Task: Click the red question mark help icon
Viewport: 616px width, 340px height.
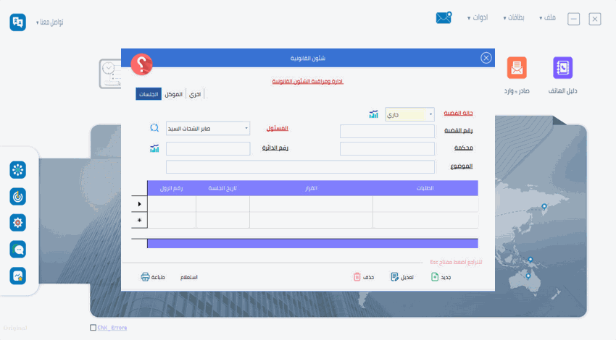Action: click(141, 64)
